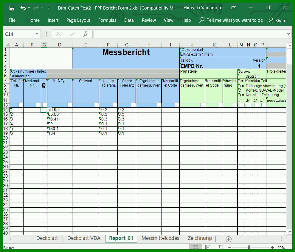Open the File menu
The height and width of the screenshot is (252, 295).
pyautogui.click(x=12, y=20)
